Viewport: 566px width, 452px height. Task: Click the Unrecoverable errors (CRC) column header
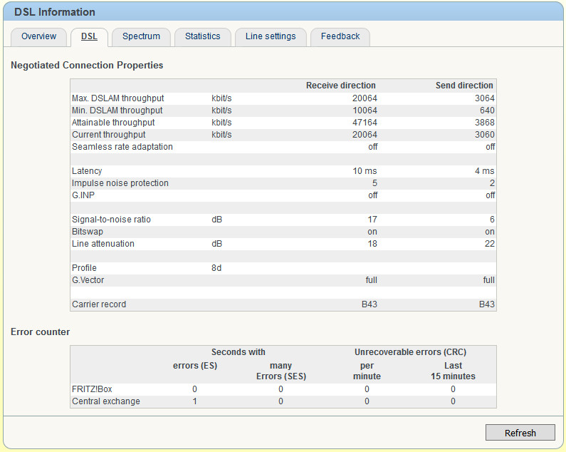pyautogui.click(x=410, y=352)
